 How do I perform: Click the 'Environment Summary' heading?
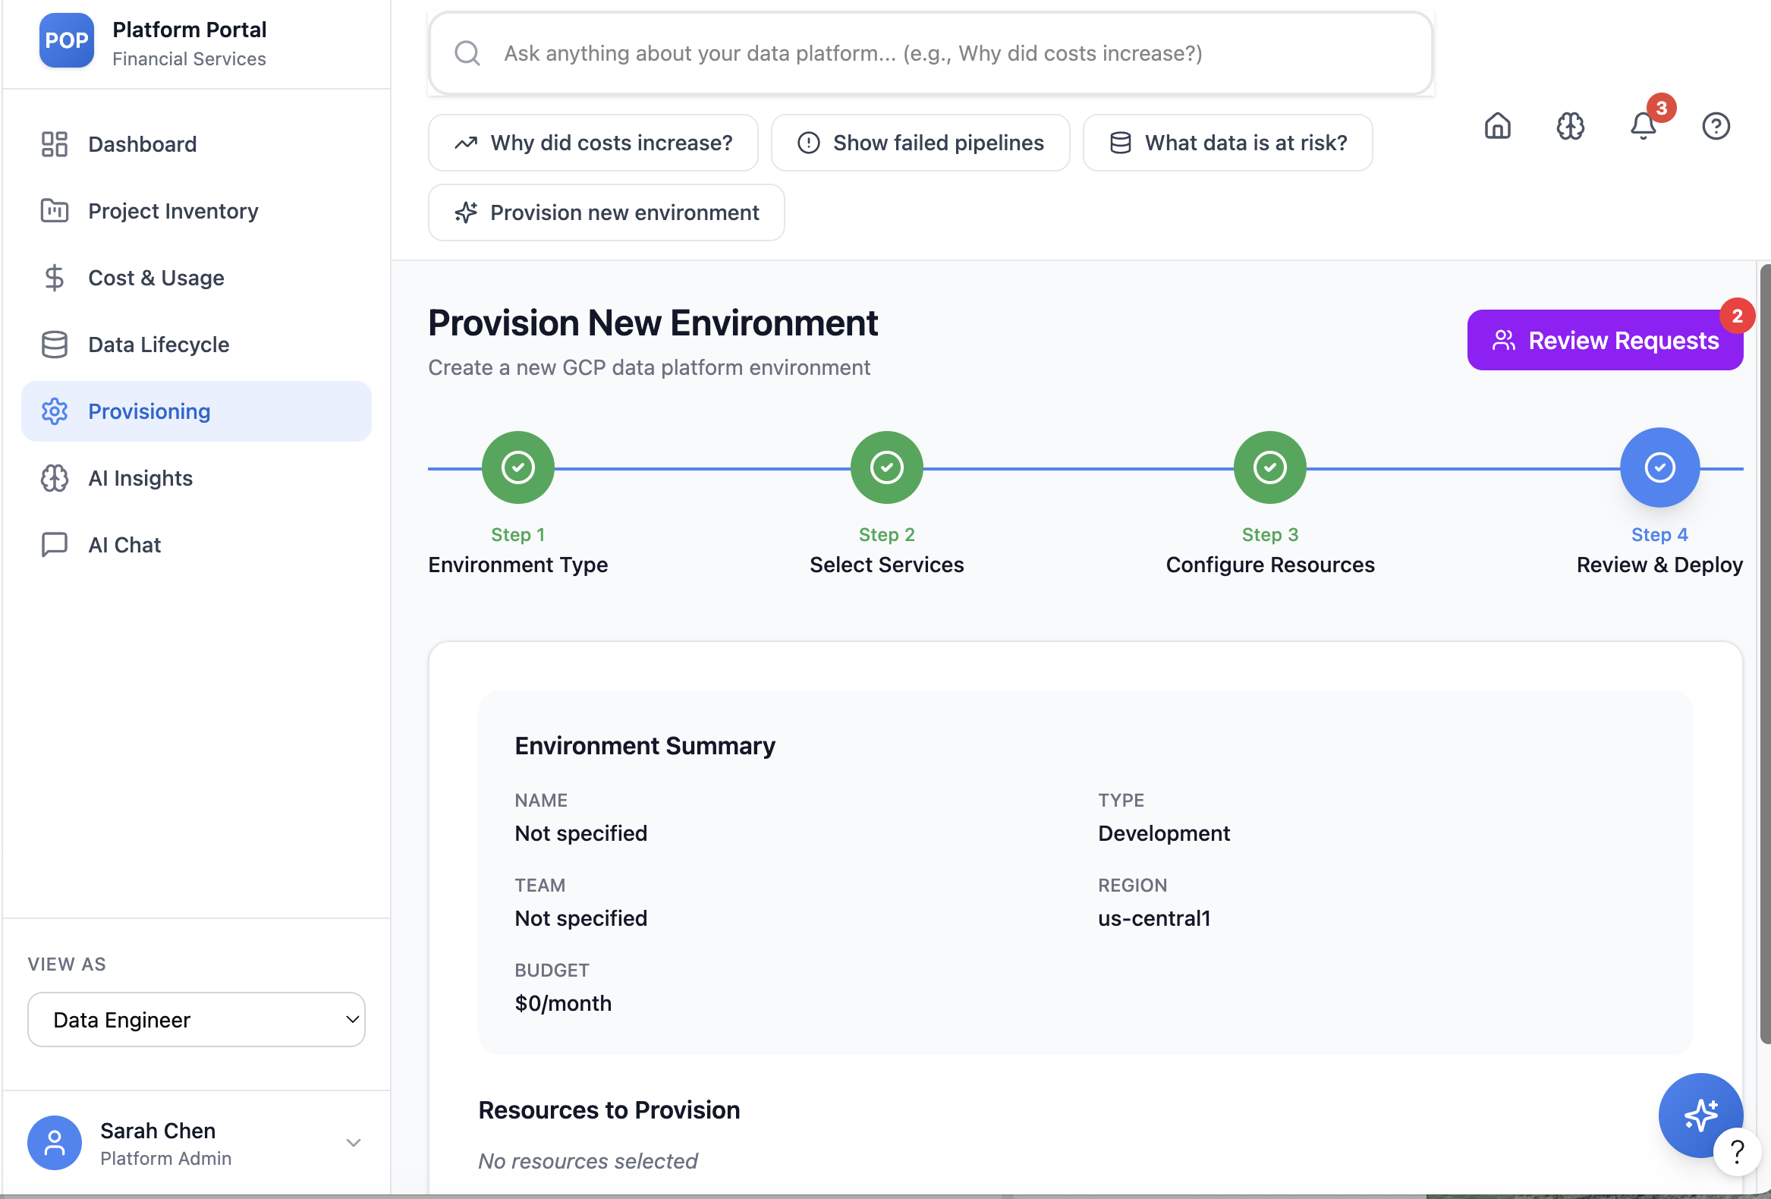tap(645, 745)
